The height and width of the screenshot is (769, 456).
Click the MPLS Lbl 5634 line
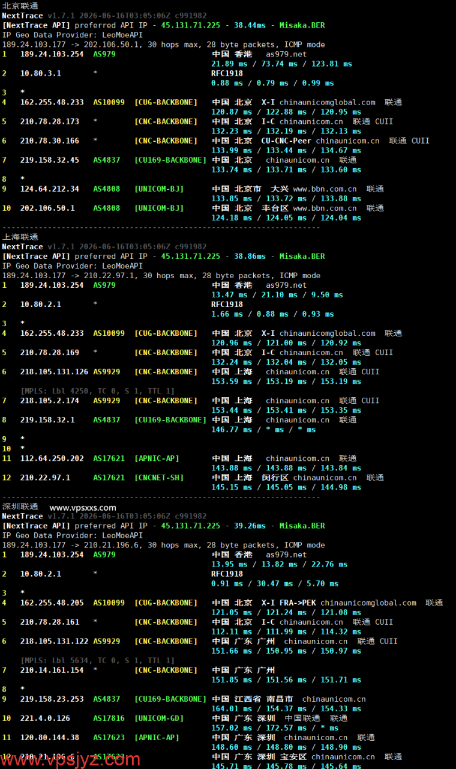point(98,660)
